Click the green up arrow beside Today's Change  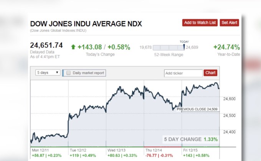click(73, 47)
